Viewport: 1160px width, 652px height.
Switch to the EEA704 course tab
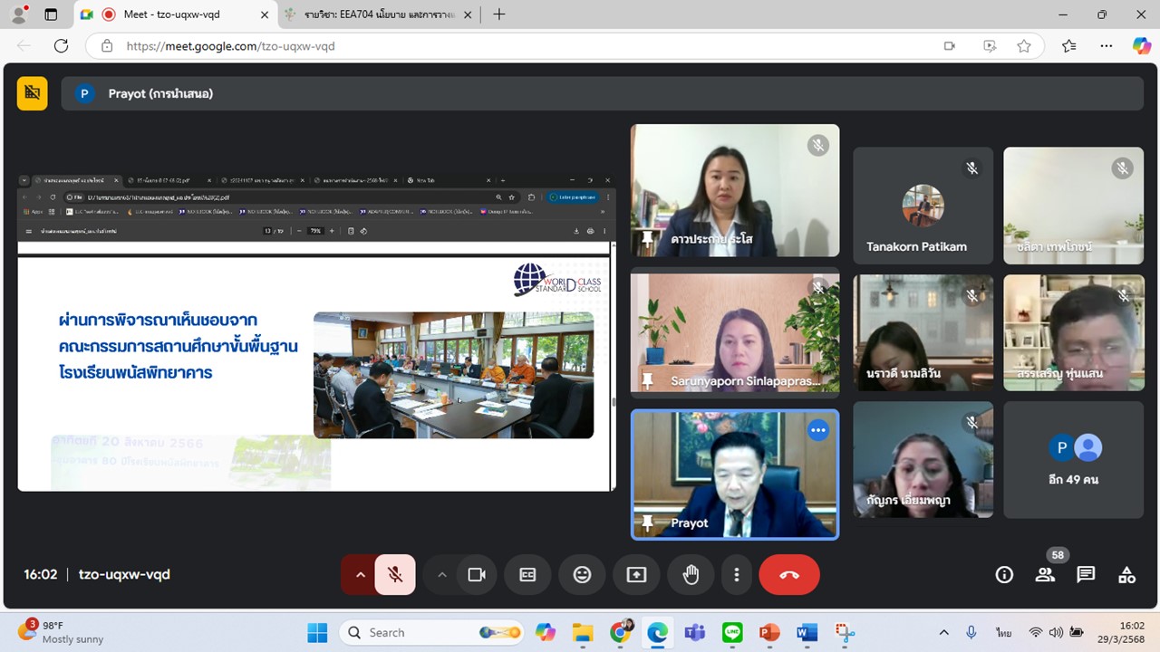379,14
